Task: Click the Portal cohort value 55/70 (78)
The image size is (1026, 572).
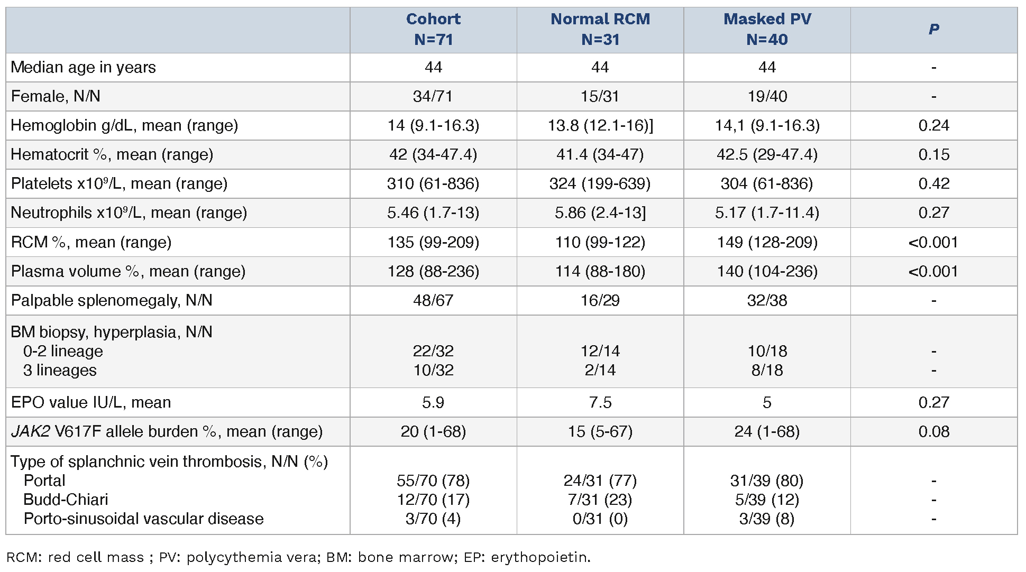Action: click(x=433, y=481)
